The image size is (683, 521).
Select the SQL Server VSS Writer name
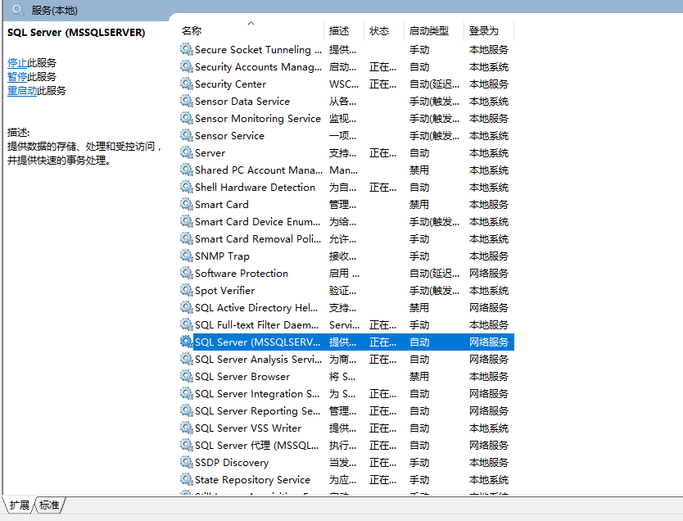(248, 428)
